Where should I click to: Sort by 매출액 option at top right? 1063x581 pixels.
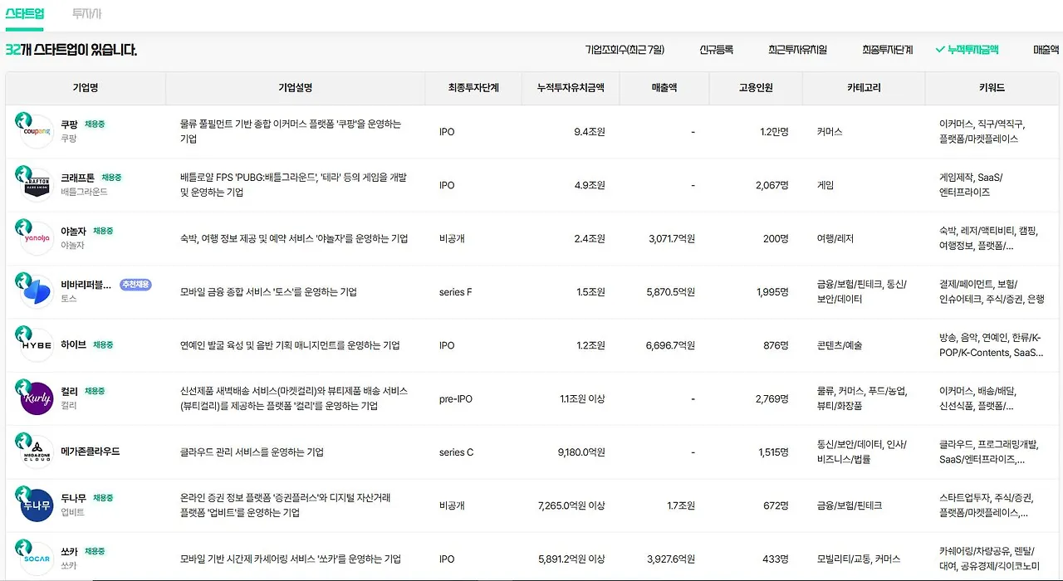point(1046,50)
